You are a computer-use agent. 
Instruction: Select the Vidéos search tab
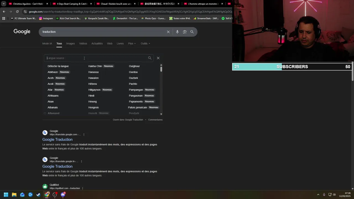point(83,43)
